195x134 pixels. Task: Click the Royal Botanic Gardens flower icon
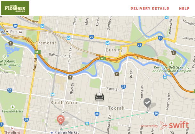pos(4,57)
